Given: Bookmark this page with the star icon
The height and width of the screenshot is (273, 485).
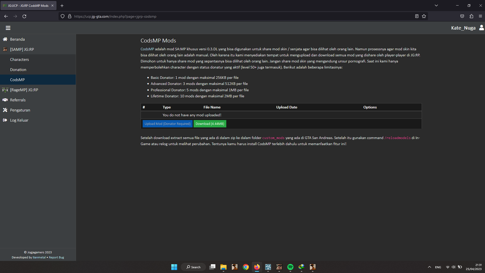Looking at the screenshot, I should [x=424, y=16].
